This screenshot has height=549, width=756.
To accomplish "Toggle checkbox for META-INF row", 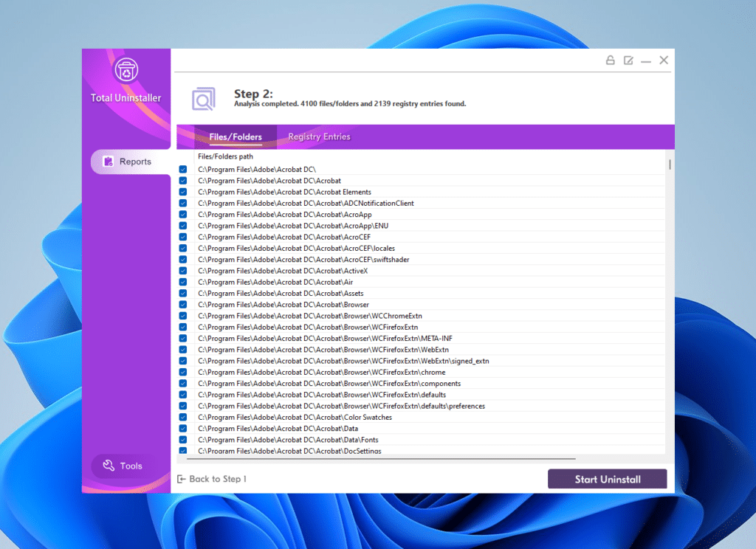I will [x=183, y=339].
